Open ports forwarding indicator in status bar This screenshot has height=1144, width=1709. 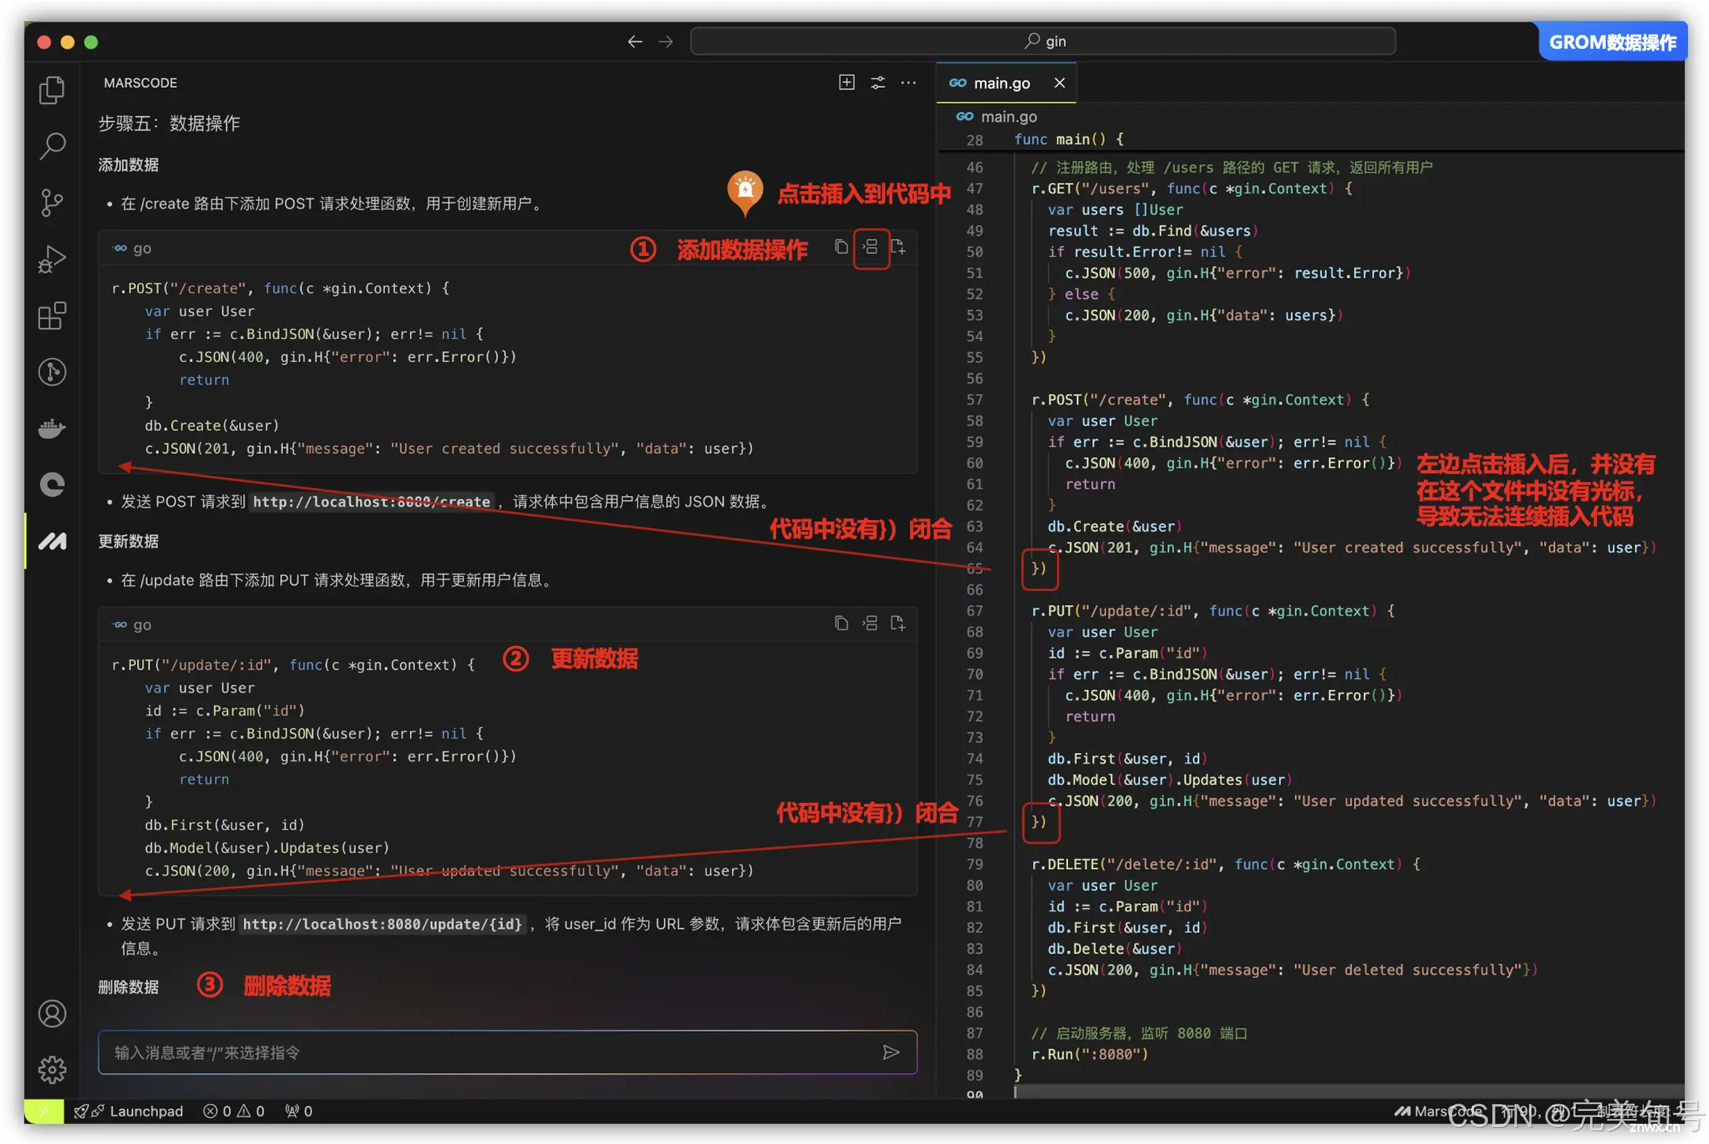299,1110
